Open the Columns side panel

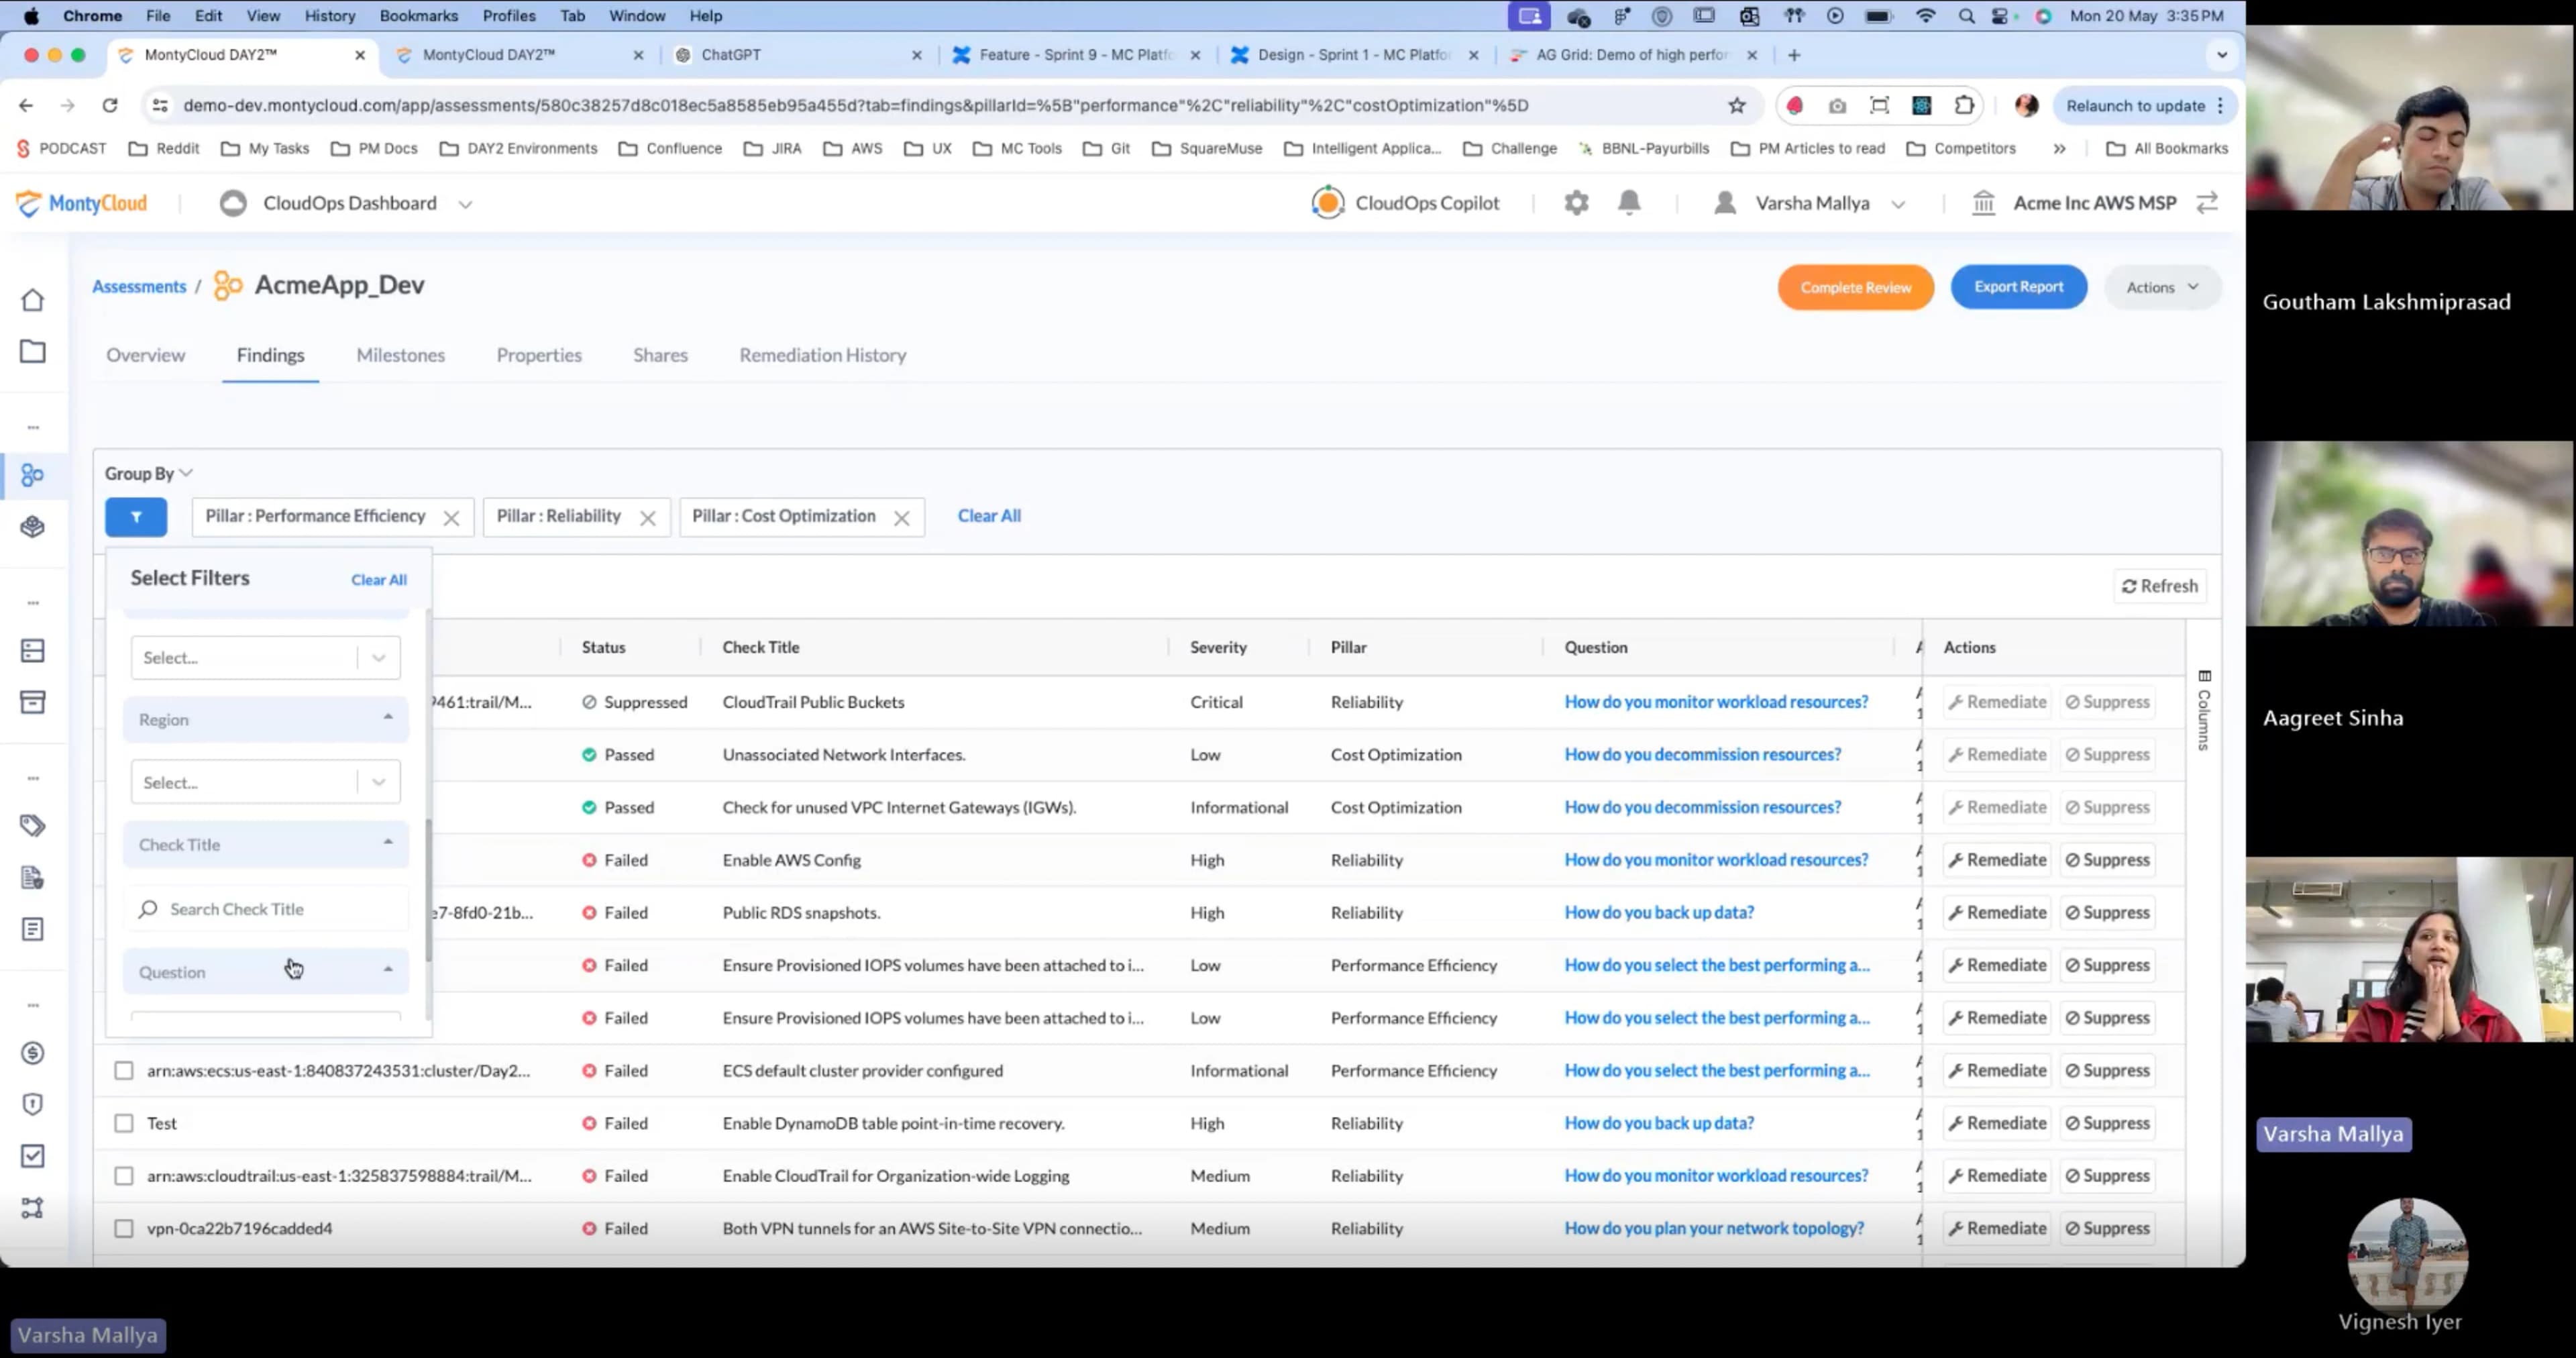[2204, 710]
